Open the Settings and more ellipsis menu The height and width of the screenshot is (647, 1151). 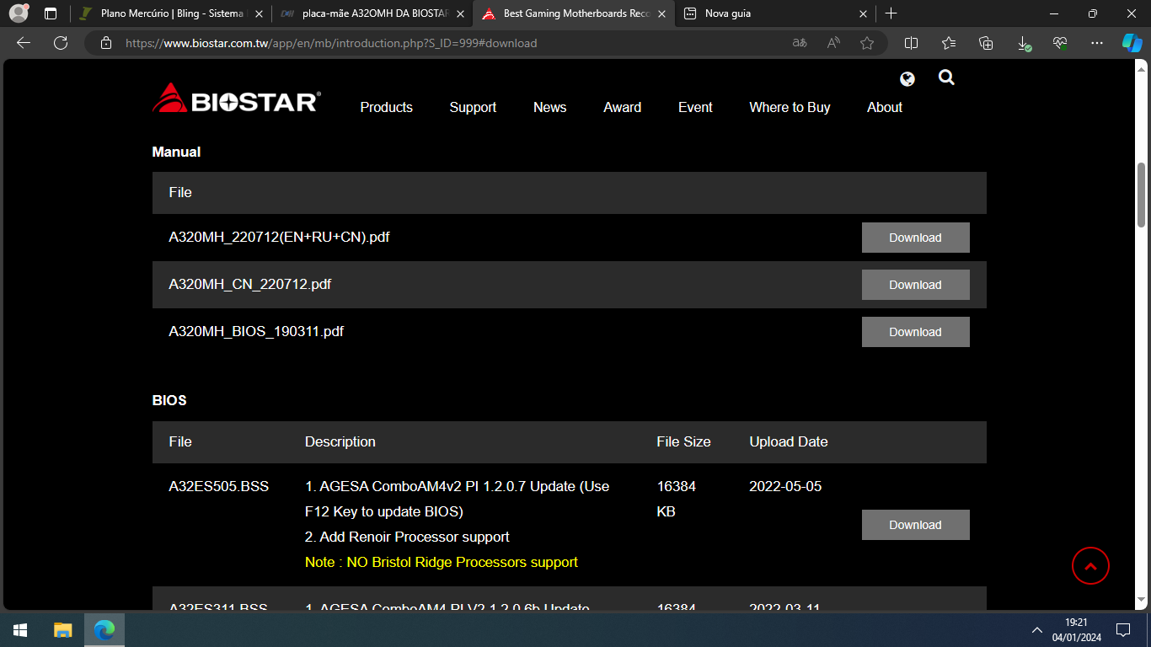tap(1097, 43)
